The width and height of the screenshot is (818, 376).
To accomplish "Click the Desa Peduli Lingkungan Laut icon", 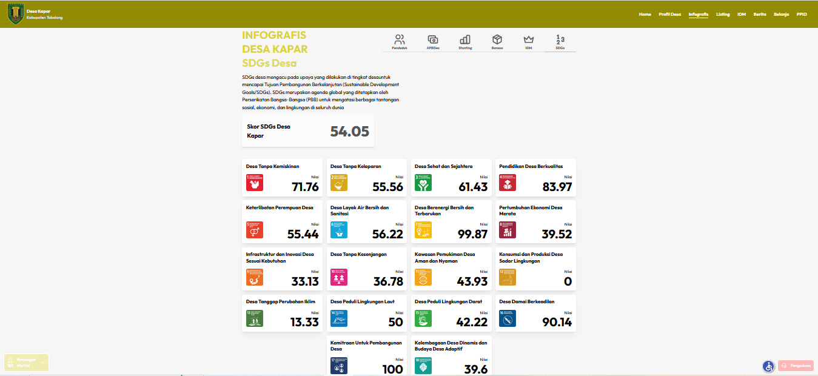I will tap(339, 318).
